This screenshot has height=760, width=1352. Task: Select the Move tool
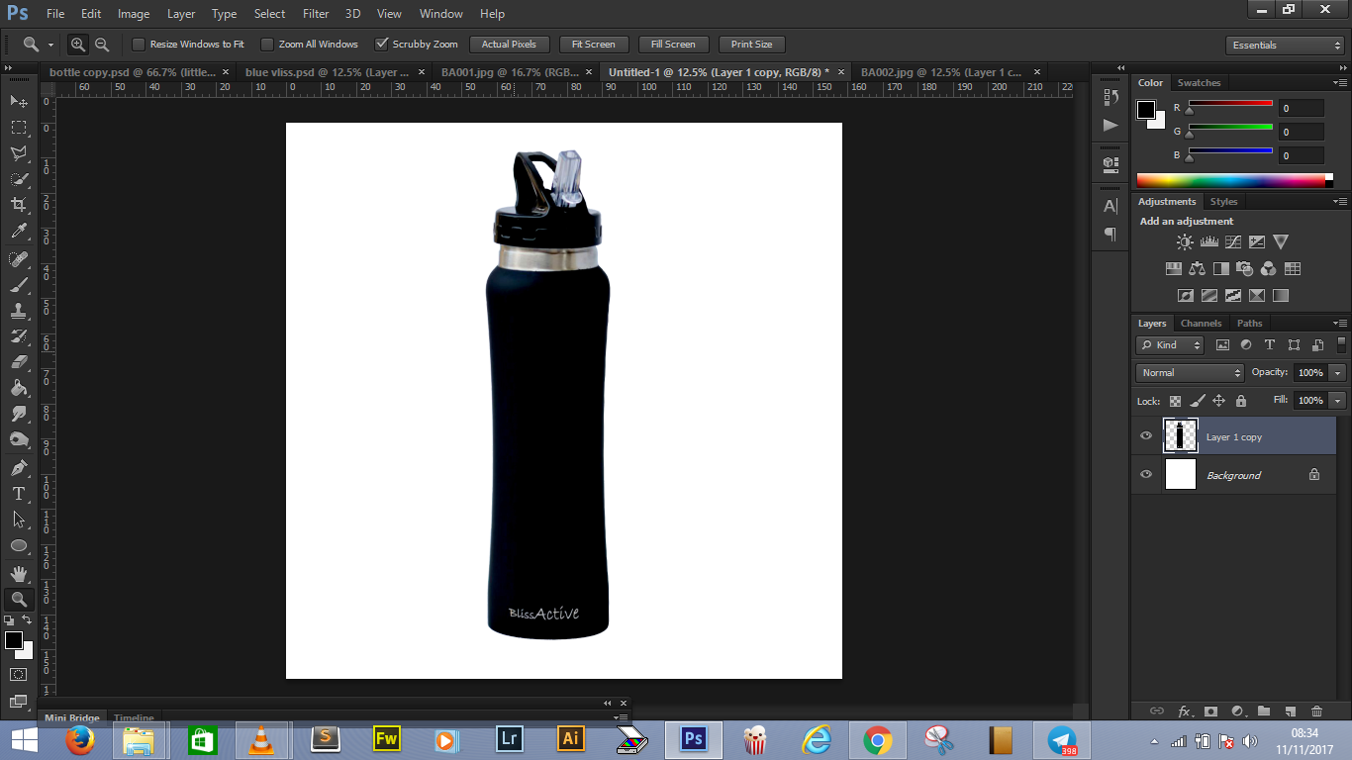pyautogui.click(x=16, y=101)
